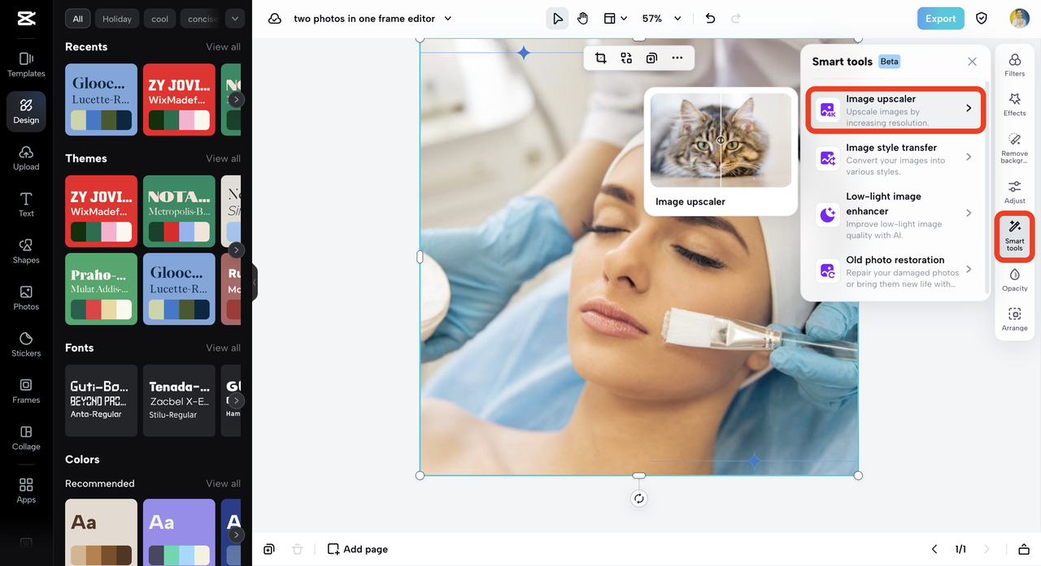This screenshot has width=1041, height=566.
Task: Click the Crop tool in floating toolbar
Action: point(600,58)
